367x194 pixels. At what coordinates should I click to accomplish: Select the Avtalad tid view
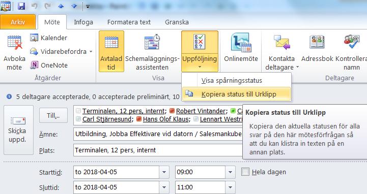[x=111, y=52]
